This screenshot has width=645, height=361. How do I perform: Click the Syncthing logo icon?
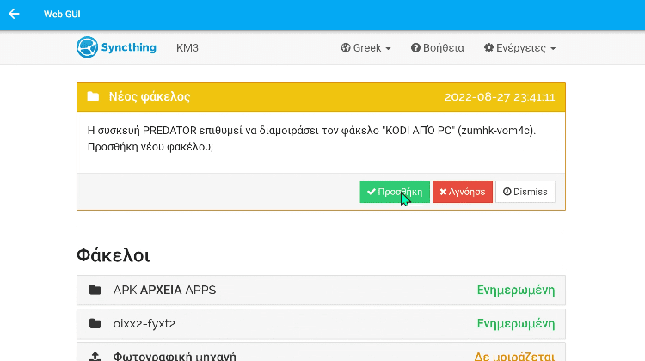[x=87, y=47]
